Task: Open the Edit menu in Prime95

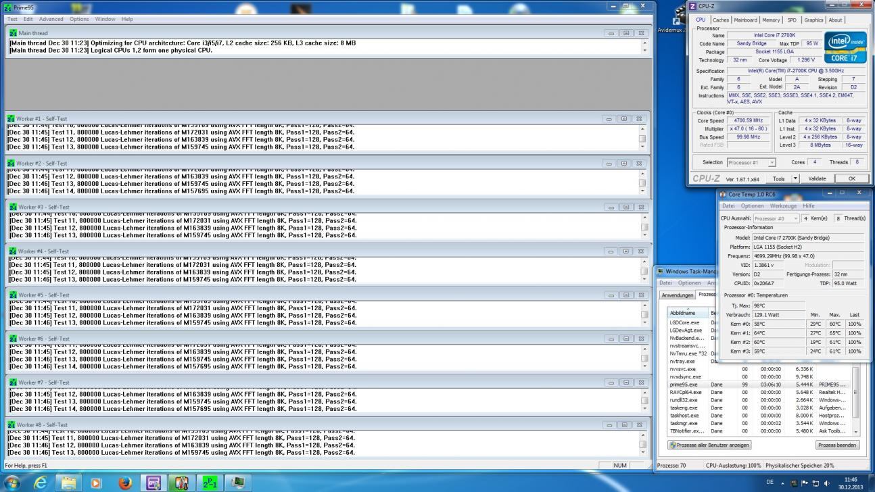Action: pos(28,19)
